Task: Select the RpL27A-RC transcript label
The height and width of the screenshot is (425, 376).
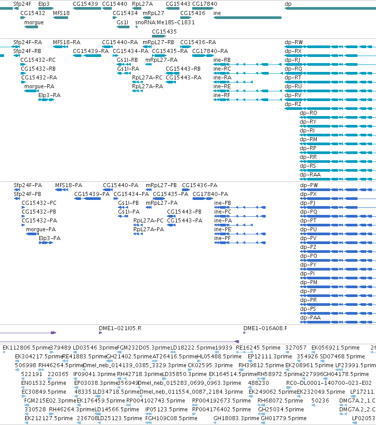Action: [x=147, y=78]
